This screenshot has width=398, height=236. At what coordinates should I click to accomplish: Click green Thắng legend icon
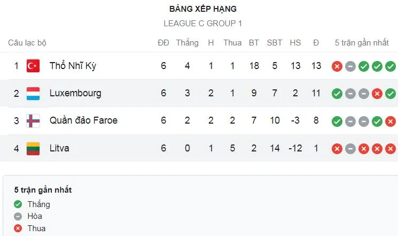click(x=18, y=204)
